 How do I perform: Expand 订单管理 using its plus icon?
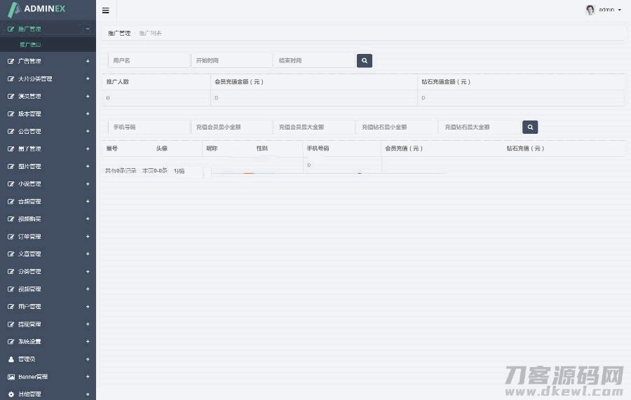click(x=88, y=237)
